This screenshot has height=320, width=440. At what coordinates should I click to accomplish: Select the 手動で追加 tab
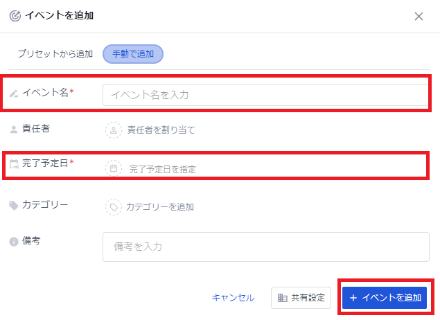click(133, 54)
